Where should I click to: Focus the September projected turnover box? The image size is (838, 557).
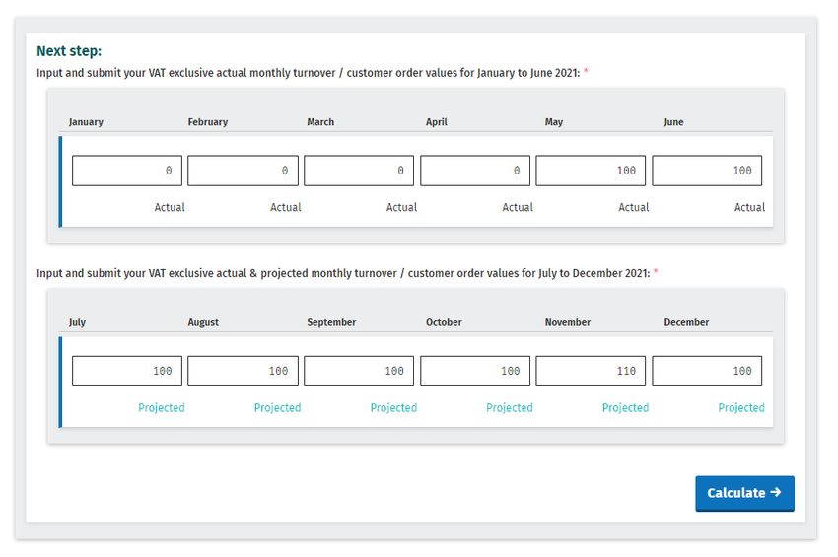[359, 371]
